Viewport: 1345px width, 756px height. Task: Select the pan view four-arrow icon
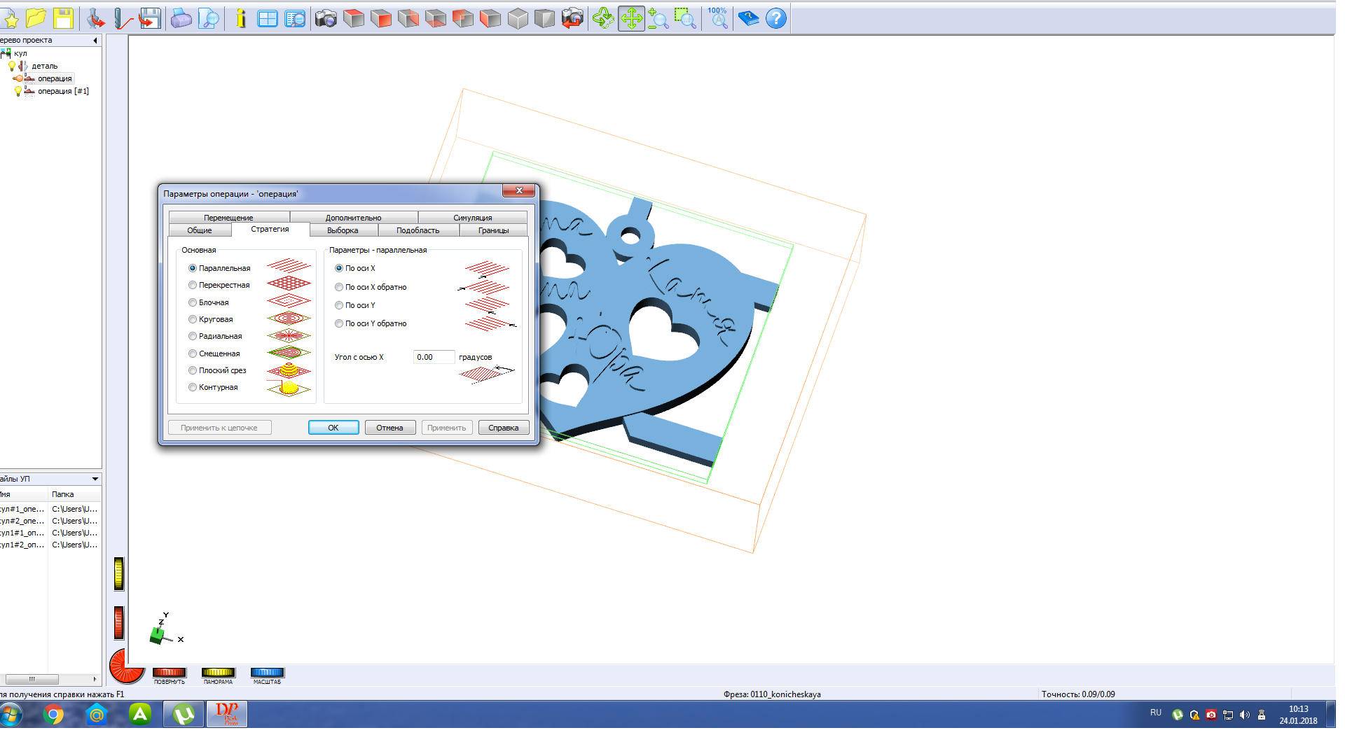tap(631, 18)
